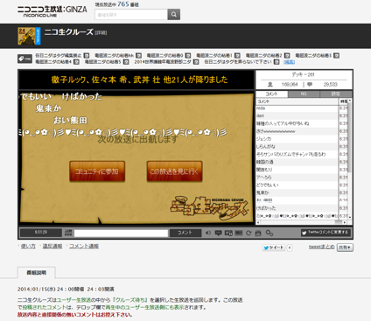
Task: Click the comment list scroll up arrow
Action: 350,101
